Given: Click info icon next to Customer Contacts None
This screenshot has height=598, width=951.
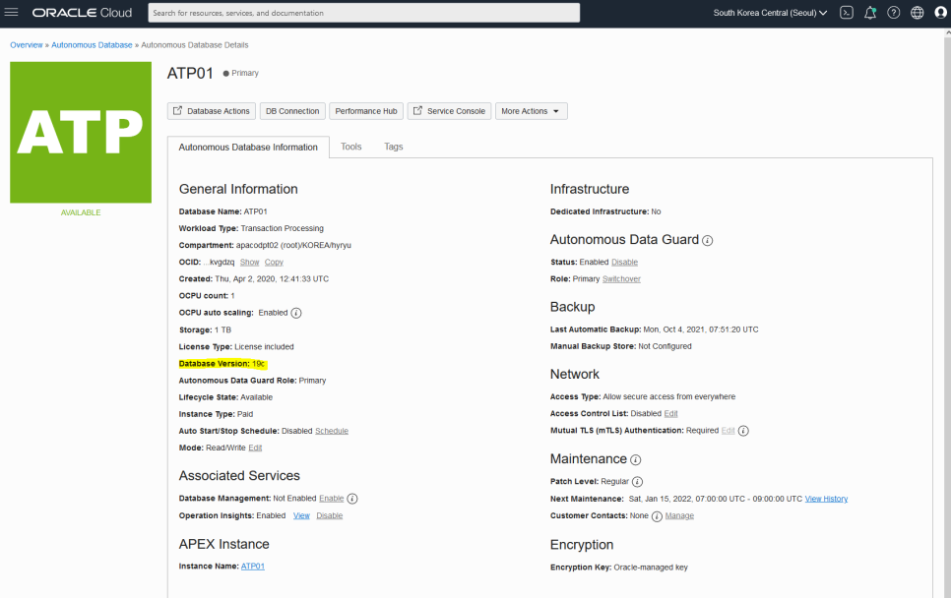Looking at the screenshot, I should click(x=657, y=516).
